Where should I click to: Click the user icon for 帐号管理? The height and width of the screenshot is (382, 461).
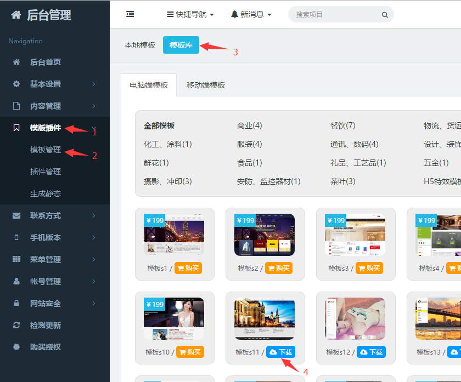[x=16, y=281]
